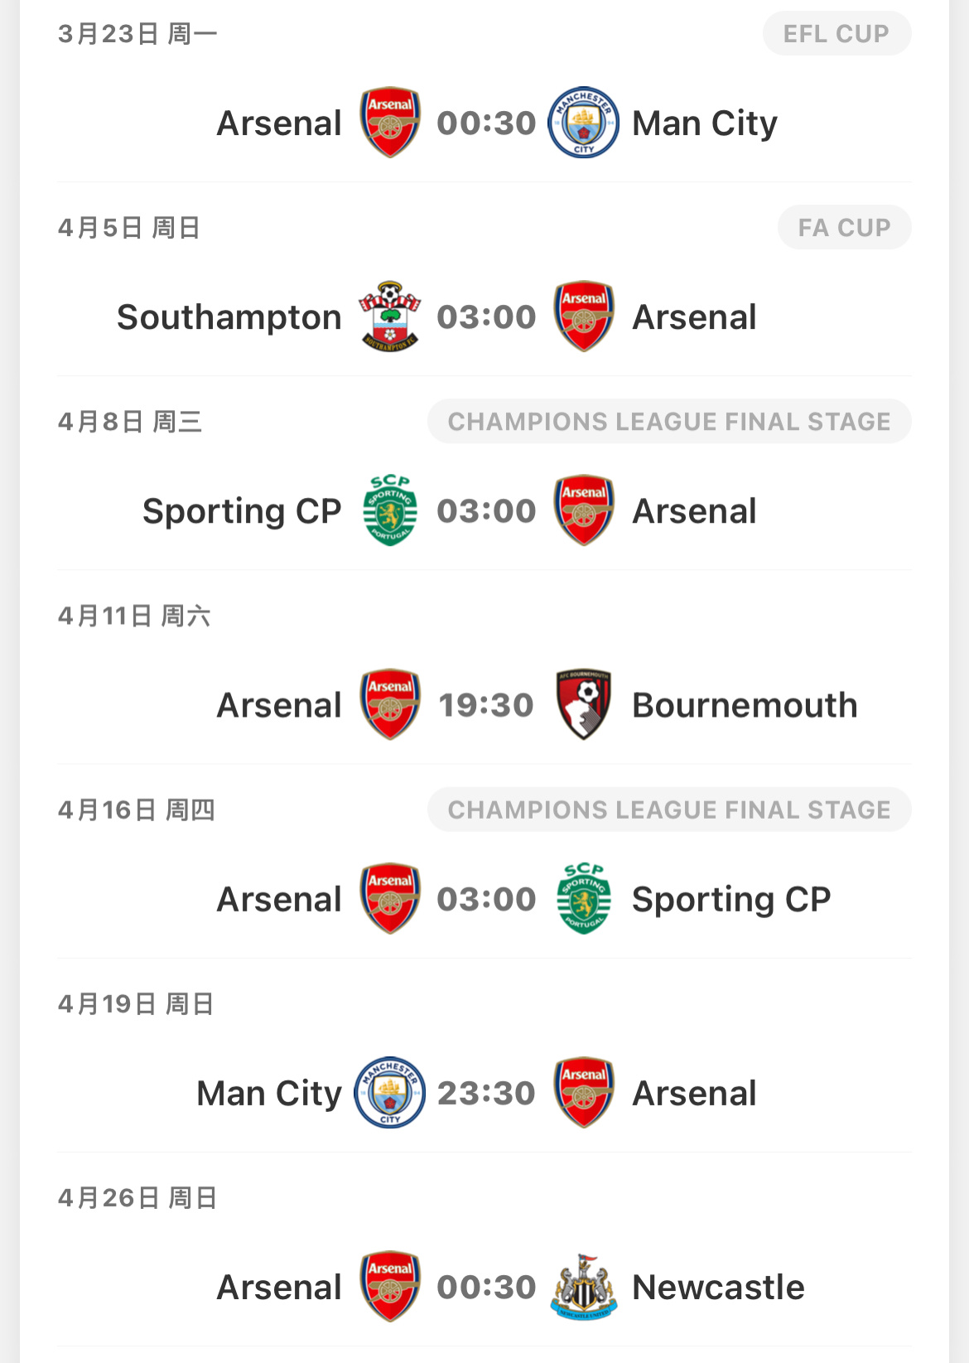The image size is (969, 1363).
Task: Select Champions League Final Stage tag on April 8
Action: [x=669, y=422]
